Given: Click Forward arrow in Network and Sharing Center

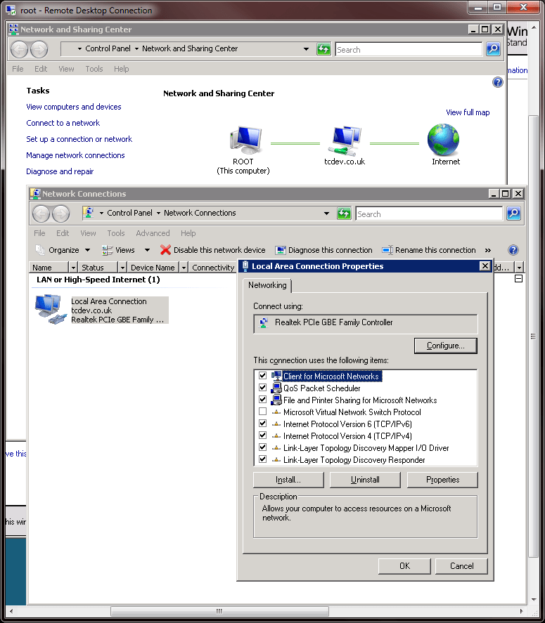Looking at the screenshot, I should point(39,50).
